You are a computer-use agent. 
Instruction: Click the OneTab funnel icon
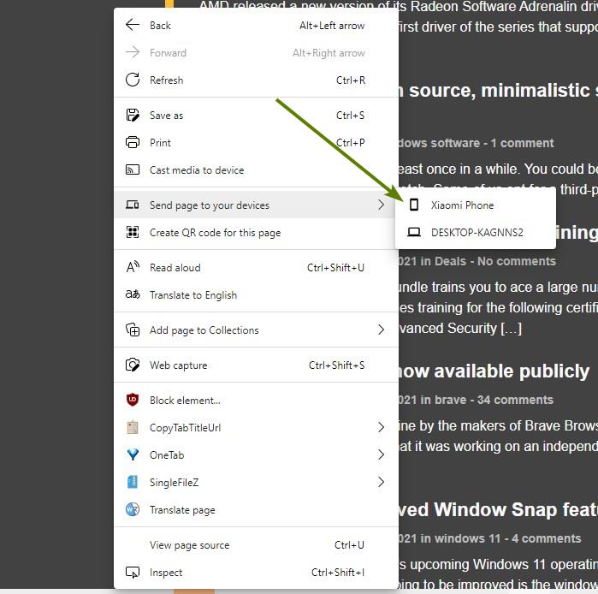133,454
